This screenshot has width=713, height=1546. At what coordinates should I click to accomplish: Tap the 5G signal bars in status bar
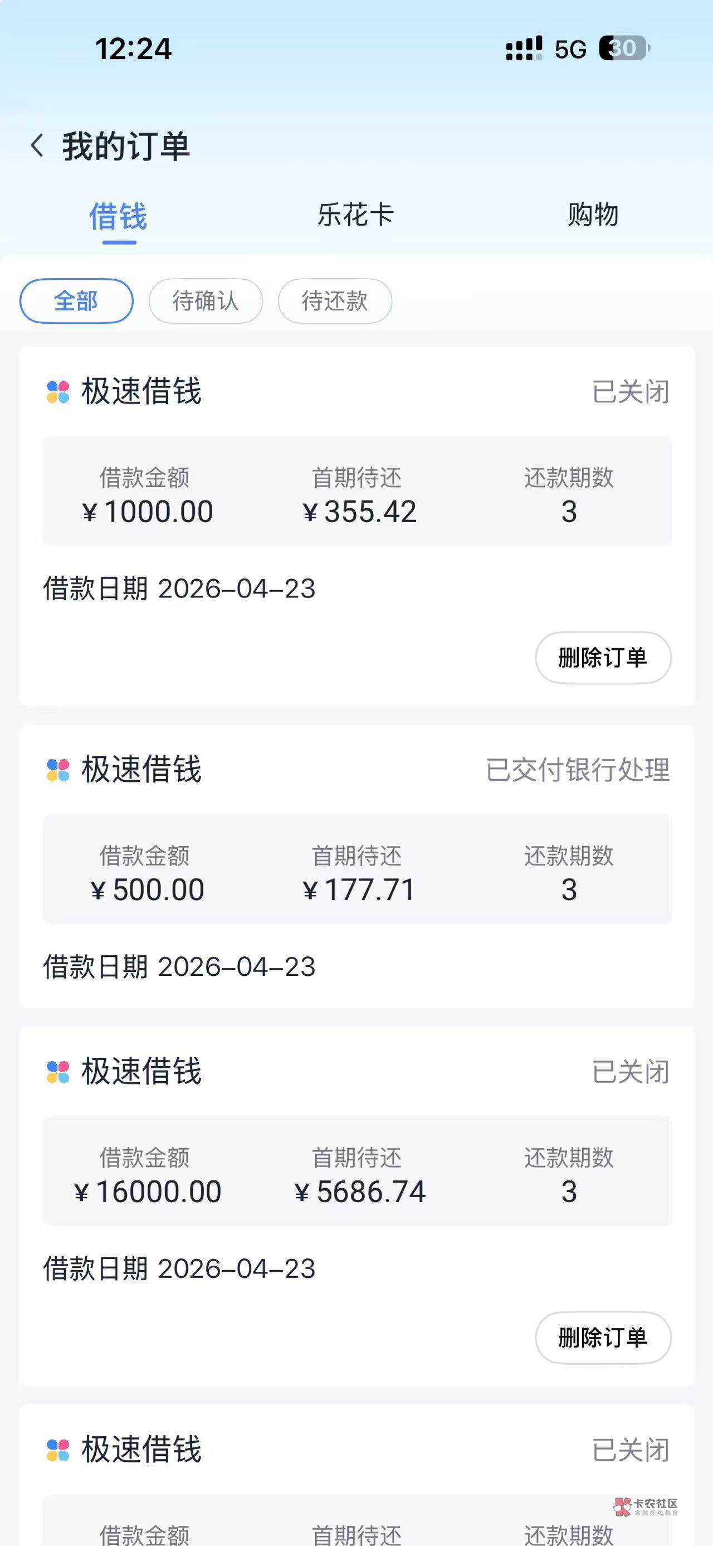524,48
